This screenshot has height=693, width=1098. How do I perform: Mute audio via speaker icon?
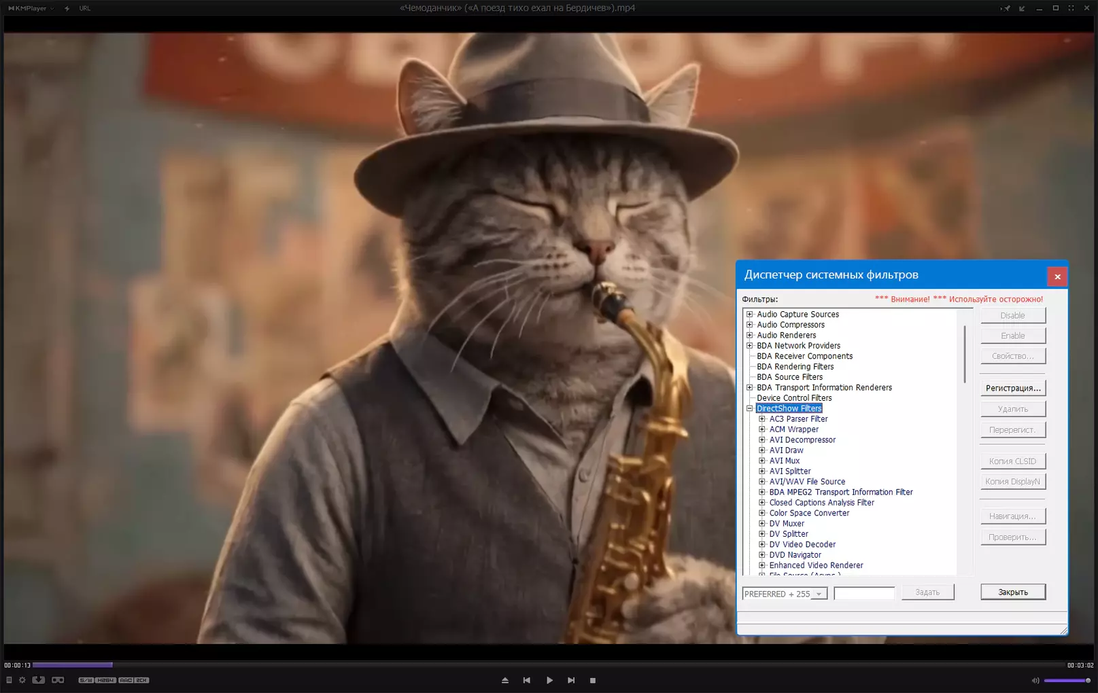coord(1035,680)
